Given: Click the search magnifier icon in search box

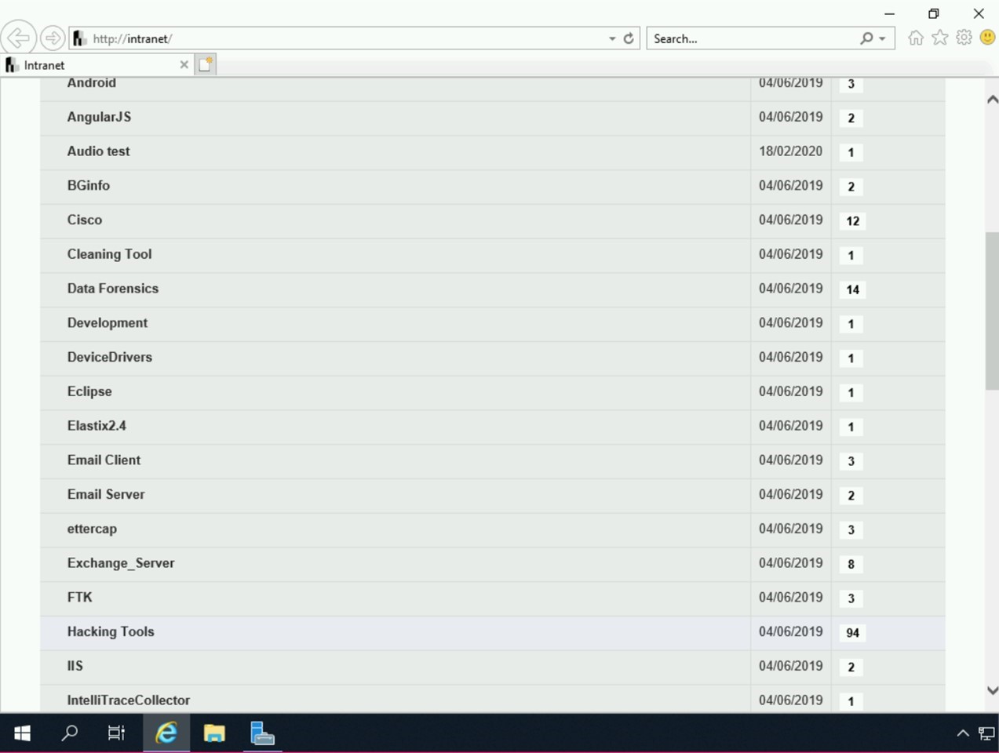Looking at the screenshot, I should click(x=866, y=38).
